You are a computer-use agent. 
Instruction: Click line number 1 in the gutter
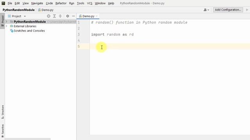pyautogui.click(x=79, y=23)
